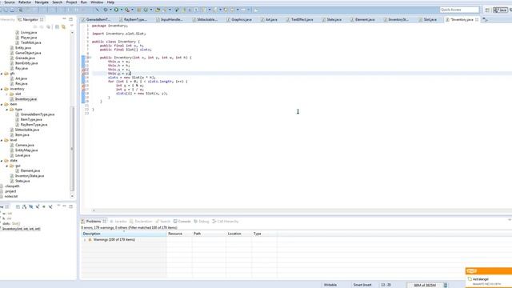
Task: Open the Console view tab
Action: [x=182, y=222]
